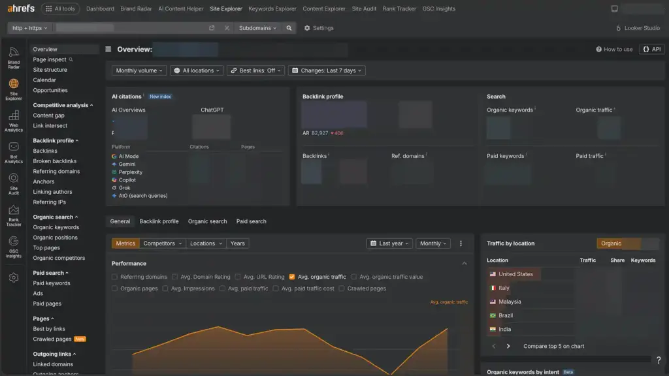Click Compare top 5 on chart
669x376 pixels.
(554, 346)
